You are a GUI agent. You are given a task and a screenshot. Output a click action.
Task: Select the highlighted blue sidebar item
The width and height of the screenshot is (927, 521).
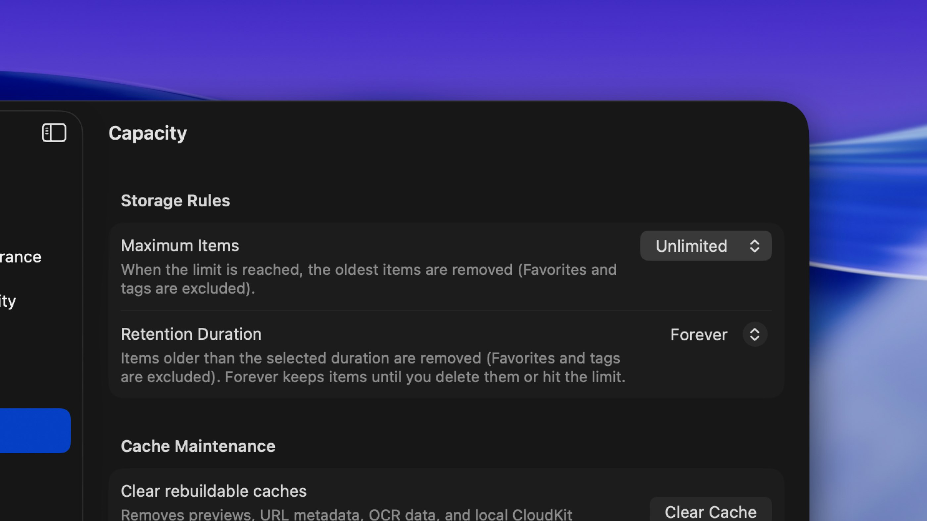(35, 430)
